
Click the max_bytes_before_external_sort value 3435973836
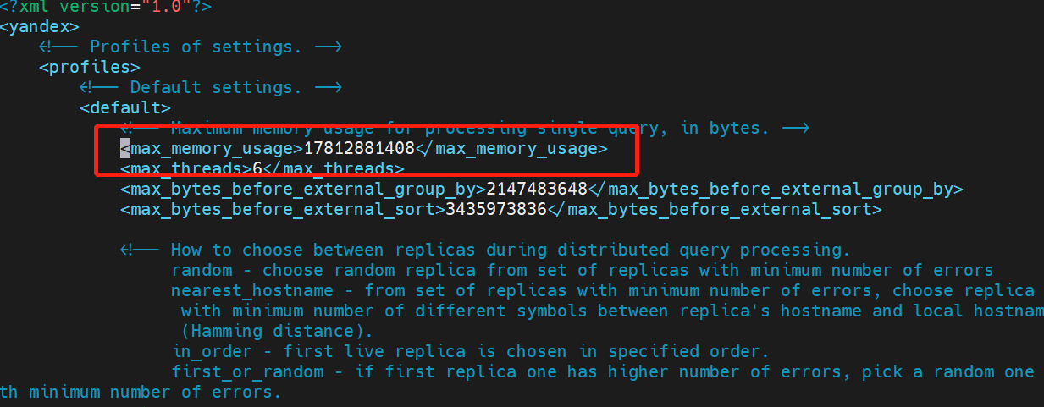click(496, 210)
